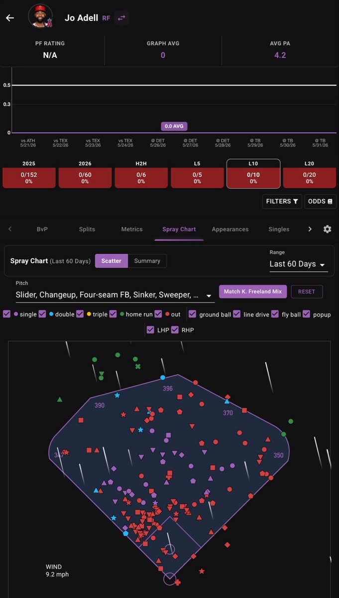This screenshot has width=339, height=598.
Task: Click the 390 left-center distance label
Action: click(x=100, y=406)
